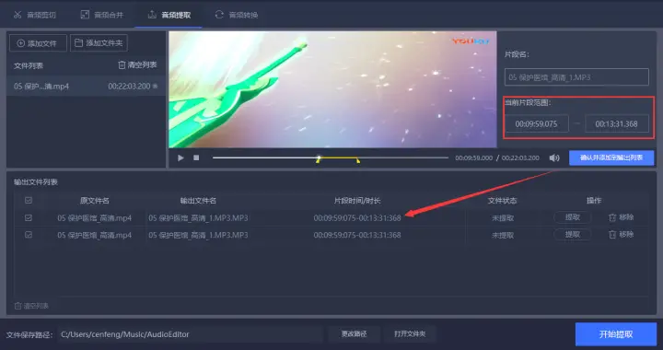Mute audio with the speaker icon
The height and width of the screenshot is (350, 663).
554,157
